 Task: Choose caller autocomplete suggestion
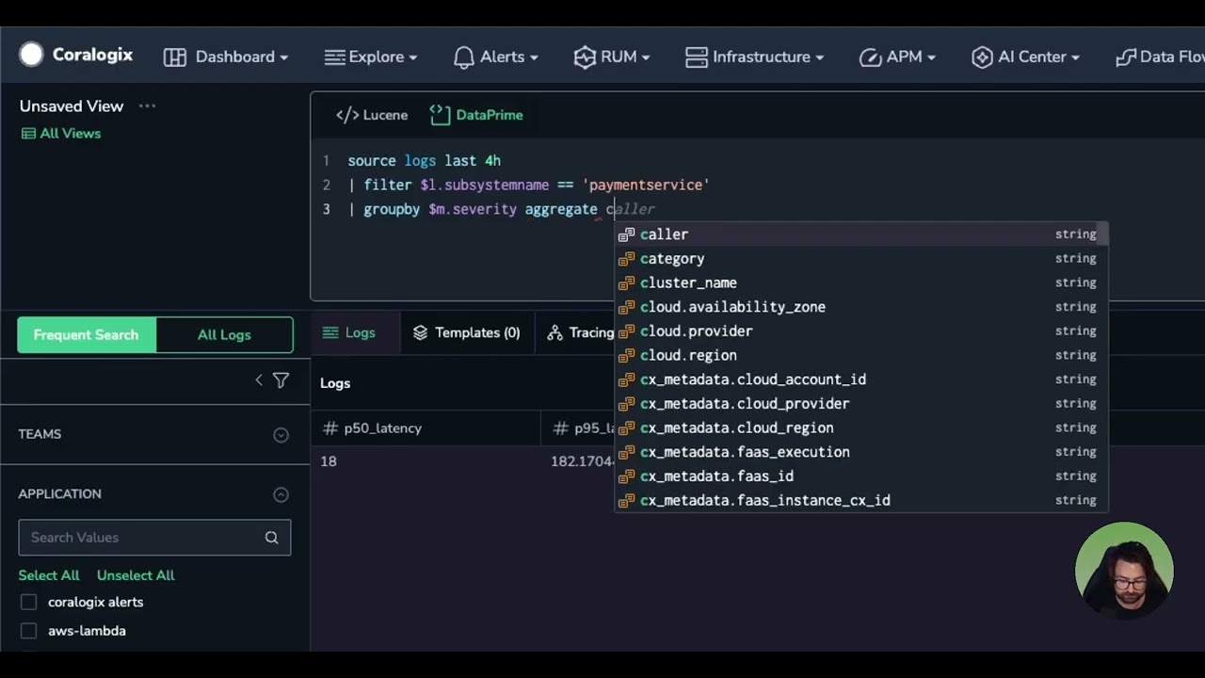pos(861,234)
